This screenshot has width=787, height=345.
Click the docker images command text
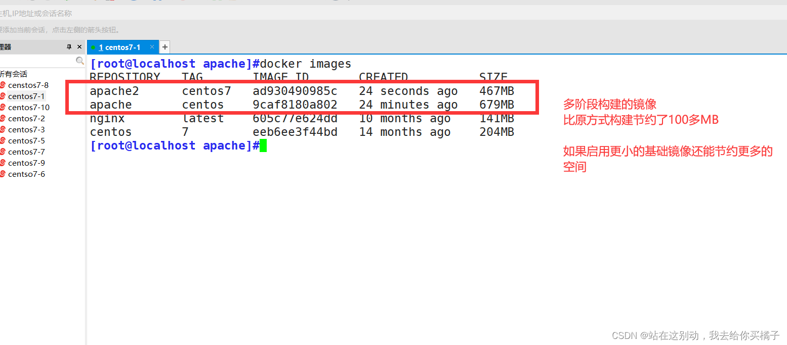tap(305, 64)
